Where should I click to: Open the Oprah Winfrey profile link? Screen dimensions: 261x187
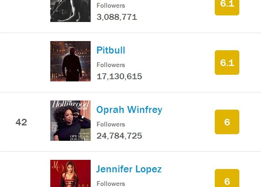tap(129, 110)
